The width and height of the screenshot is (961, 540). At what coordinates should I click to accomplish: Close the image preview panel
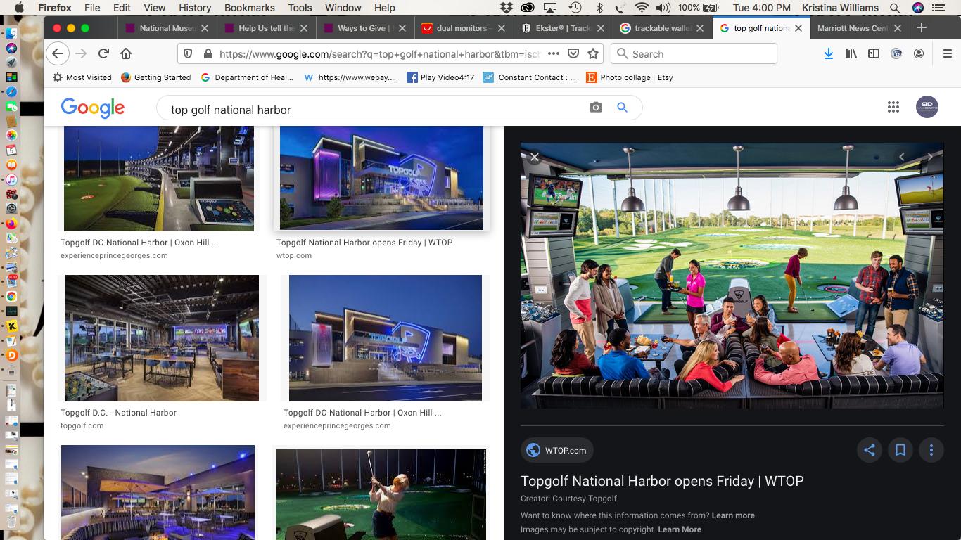(x=535, y=157)
